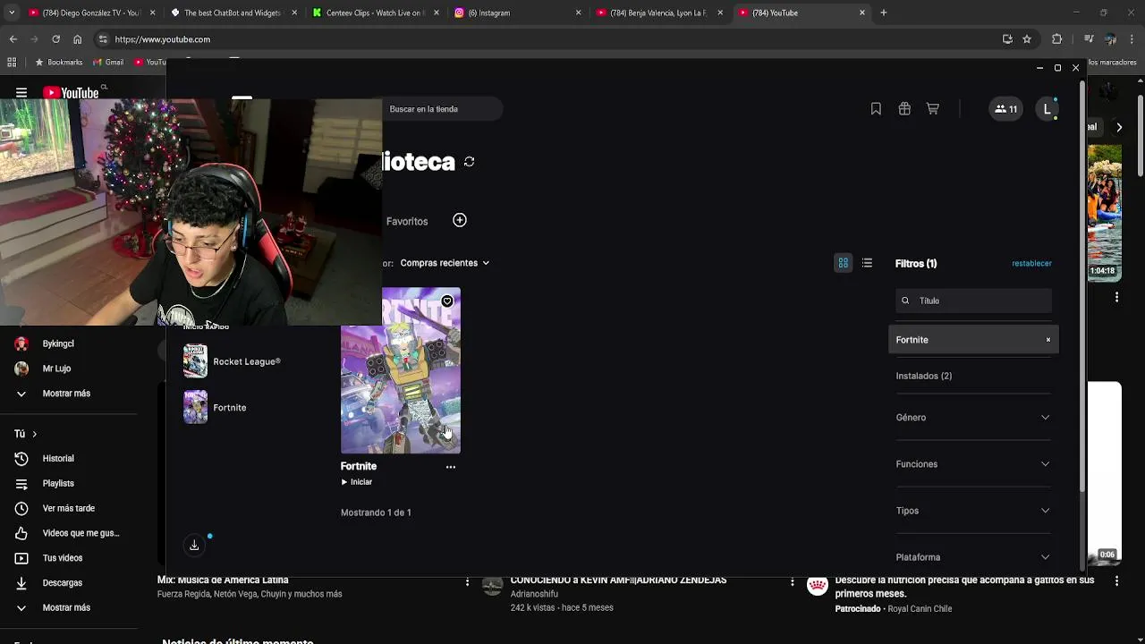Open the Epic store gift icon

[904, 109]
